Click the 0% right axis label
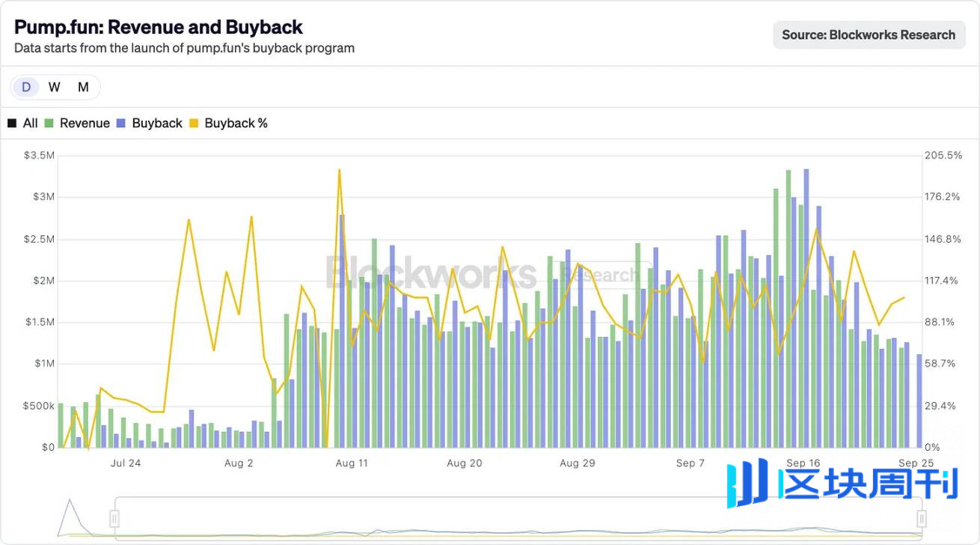The width and height of the screenshot is (980, 545). (933, 447)
